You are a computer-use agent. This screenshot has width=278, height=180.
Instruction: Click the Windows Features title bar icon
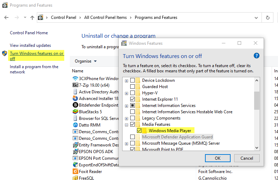pyautogui.click(x=124, y=43)
